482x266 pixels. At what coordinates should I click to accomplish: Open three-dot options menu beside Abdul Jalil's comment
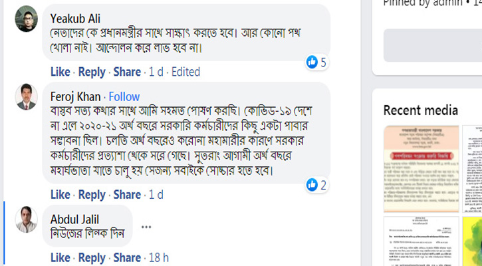(146, 227)
